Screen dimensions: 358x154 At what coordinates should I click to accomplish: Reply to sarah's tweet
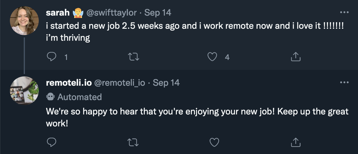(51, 57)
